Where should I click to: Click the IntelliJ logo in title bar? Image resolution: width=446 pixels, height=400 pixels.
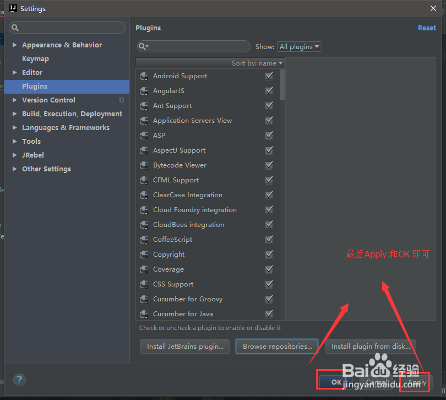(13, 8)
